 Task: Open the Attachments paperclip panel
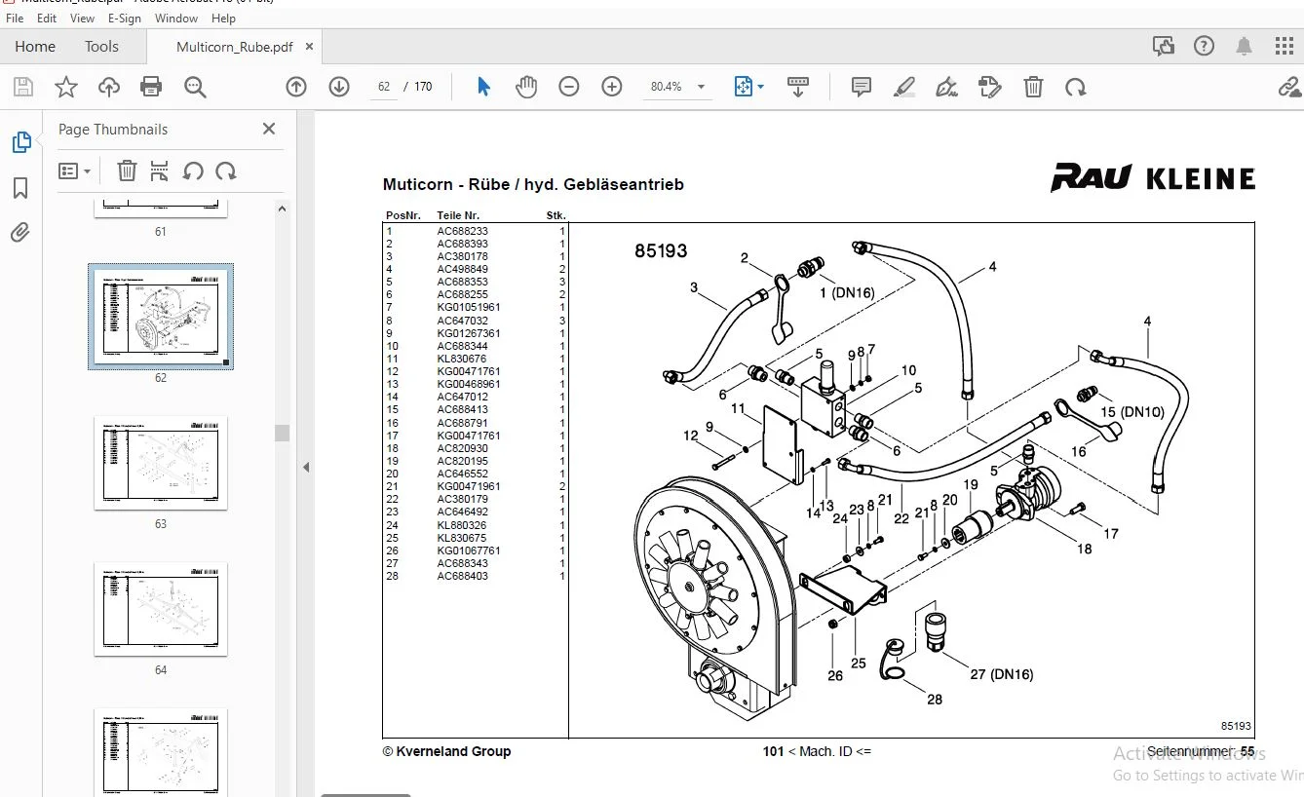pyautogui.click(x=20, y=232)
